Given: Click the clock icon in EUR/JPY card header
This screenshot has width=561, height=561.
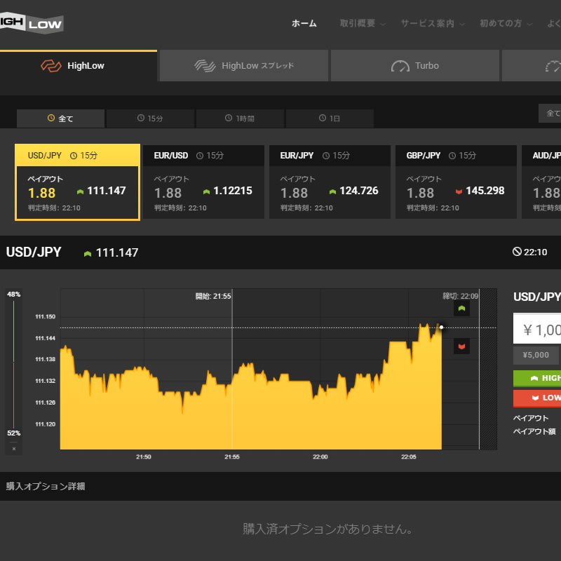Looking at the screenshot, I should click(326, 156).
